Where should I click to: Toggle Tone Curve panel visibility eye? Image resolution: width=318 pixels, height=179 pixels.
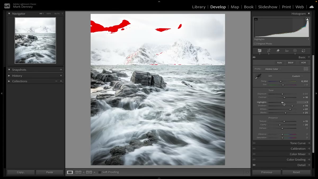(x=254, y=143)
